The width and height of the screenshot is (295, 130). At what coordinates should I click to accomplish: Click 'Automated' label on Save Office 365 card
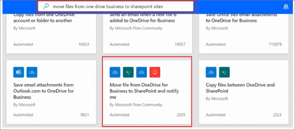click(216, 44)
